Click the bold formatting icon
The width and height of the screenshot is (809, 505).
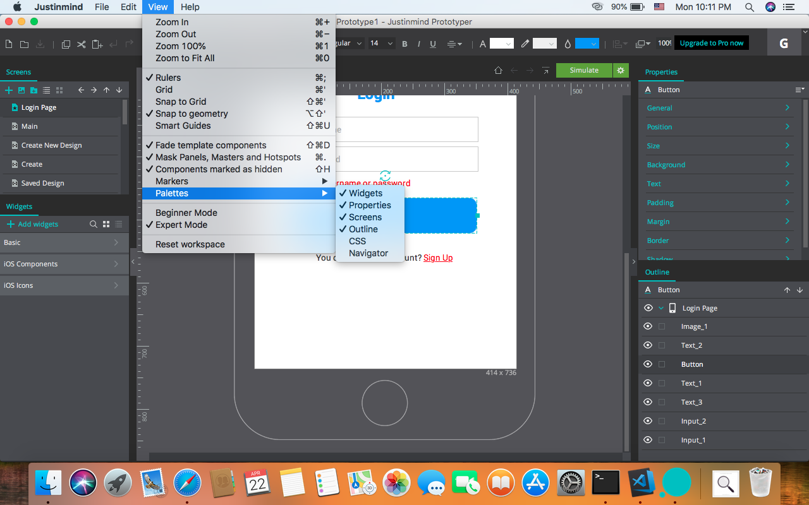click(404, 44)
